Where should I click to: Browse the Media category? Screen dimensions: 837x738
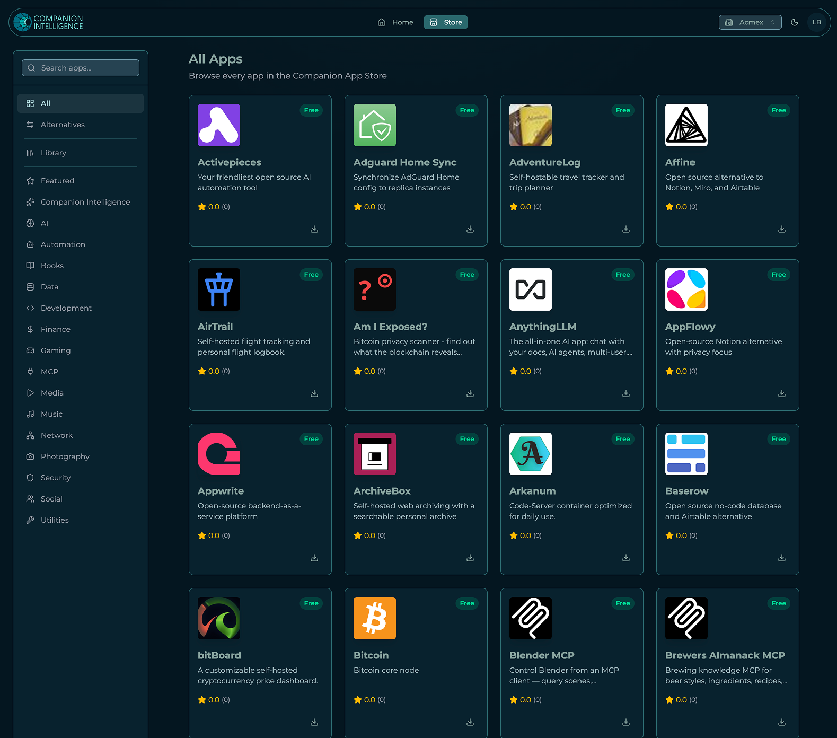[81, 393]
